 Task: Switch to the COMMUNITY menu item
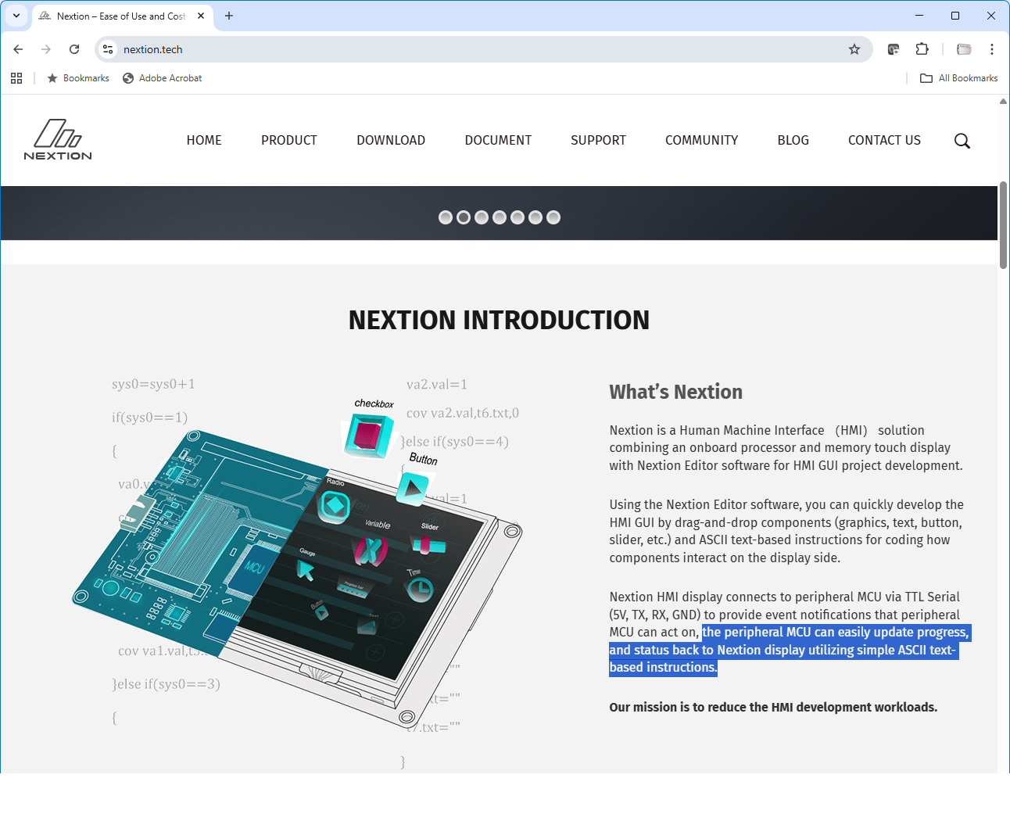[x=701, y=141]
